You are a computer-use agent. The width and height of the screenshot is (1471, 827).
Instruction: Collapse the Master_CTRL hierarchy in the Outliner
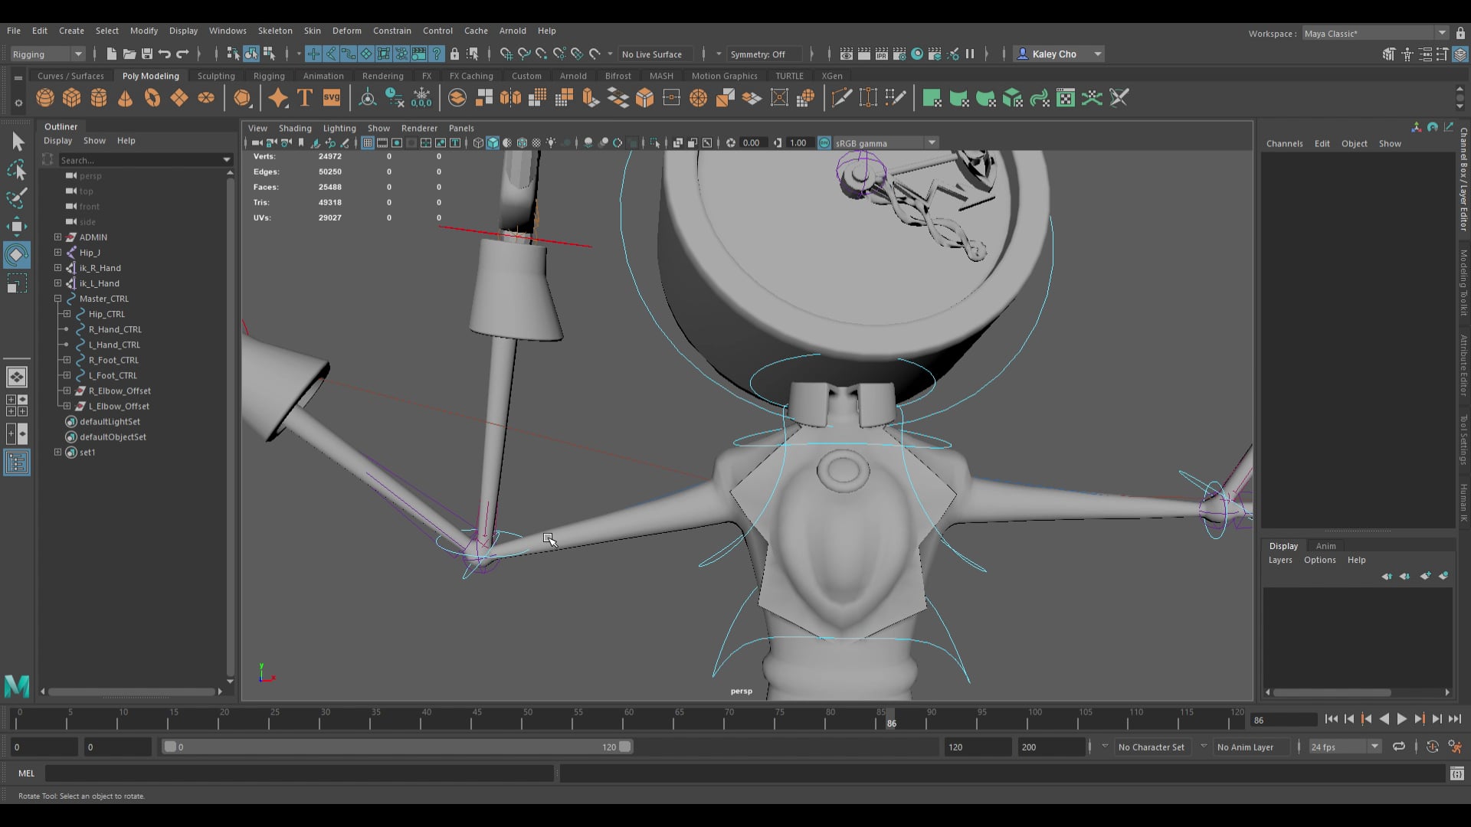coord(58,299)
